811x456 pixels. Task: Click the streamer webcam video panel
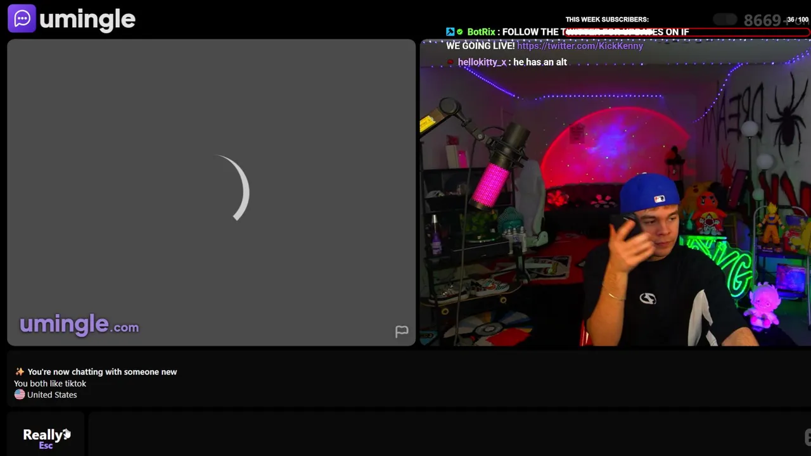pyautogui.click(x=615, y=193)
